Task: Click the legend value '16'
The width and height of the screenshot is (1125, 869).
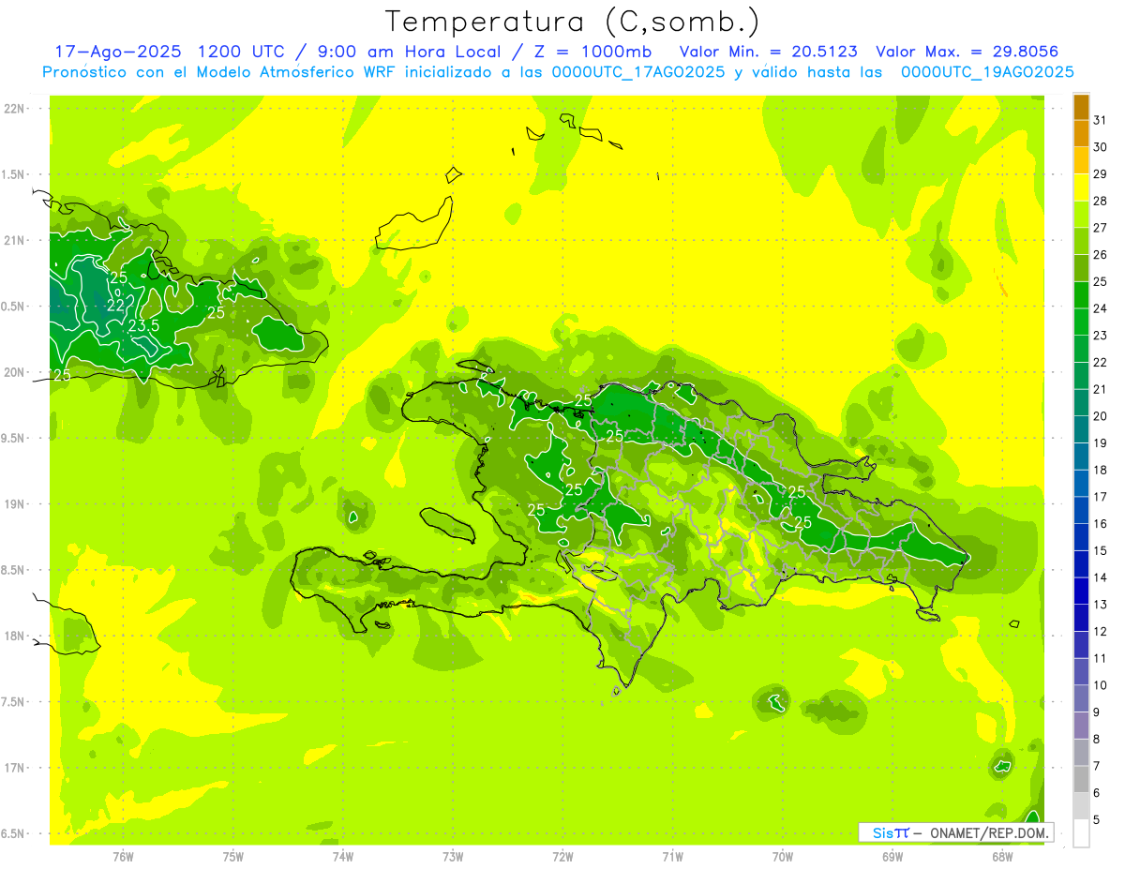Action: (1101, 523)
